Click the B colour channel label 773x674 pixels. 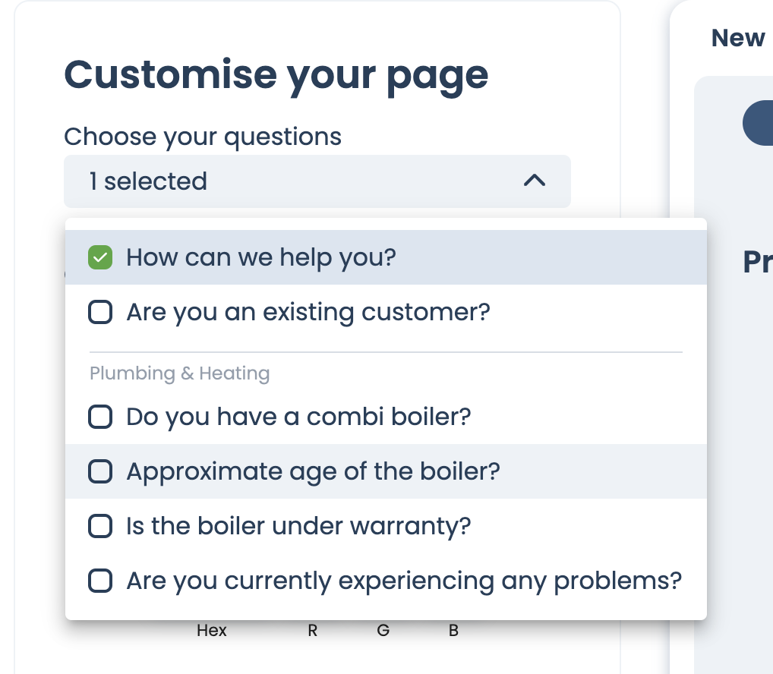pyautogui.click(x=453, y=631)
